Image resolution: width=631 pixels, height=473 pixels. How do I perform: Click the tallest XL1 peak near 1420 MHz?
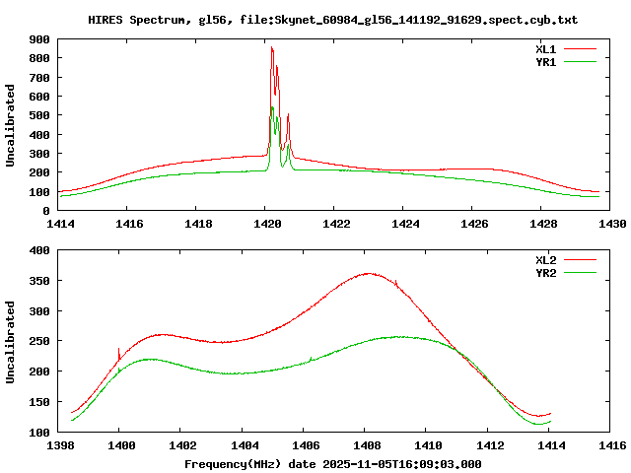pyautogui.click(x=272, y=47)
